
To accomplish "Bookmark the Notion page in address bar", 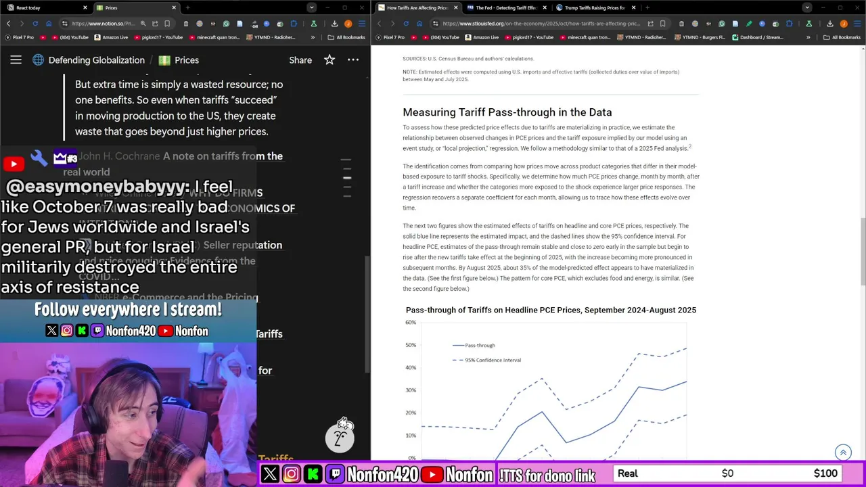I will (167, 23).
